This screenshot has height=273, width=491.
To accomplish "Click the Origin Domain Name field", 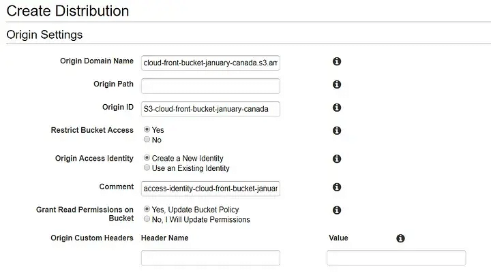I will coord(210,63).
